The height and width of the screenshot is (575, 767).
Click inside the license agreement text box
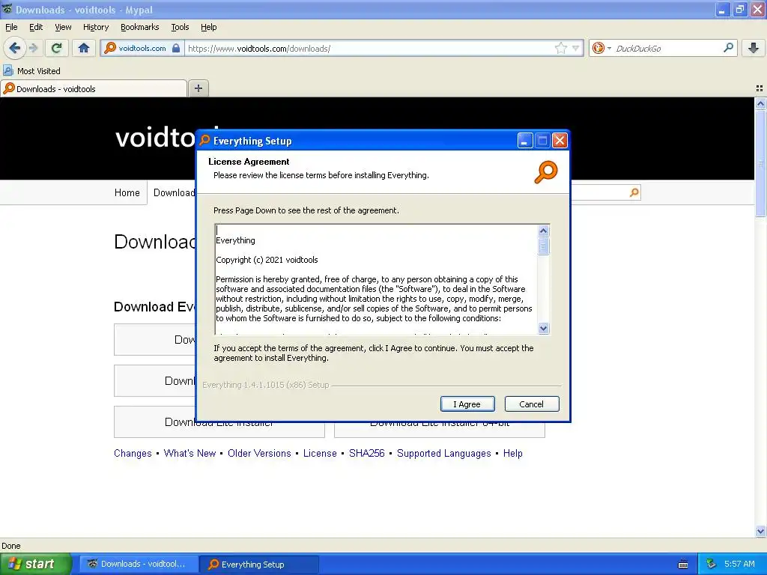(376, 279)
